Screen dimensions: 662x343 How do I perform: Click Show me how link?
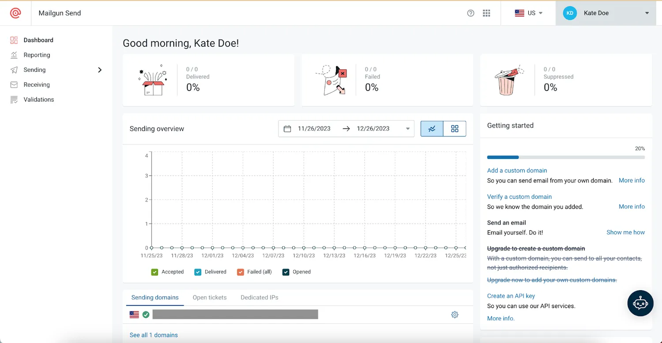click(625, 232)
